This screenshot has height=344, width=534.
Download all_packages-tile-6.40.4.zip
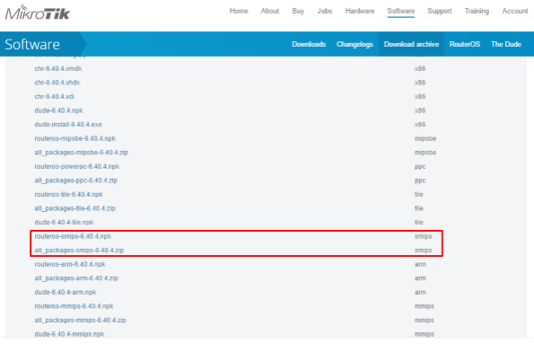click(x=74, y=208)
